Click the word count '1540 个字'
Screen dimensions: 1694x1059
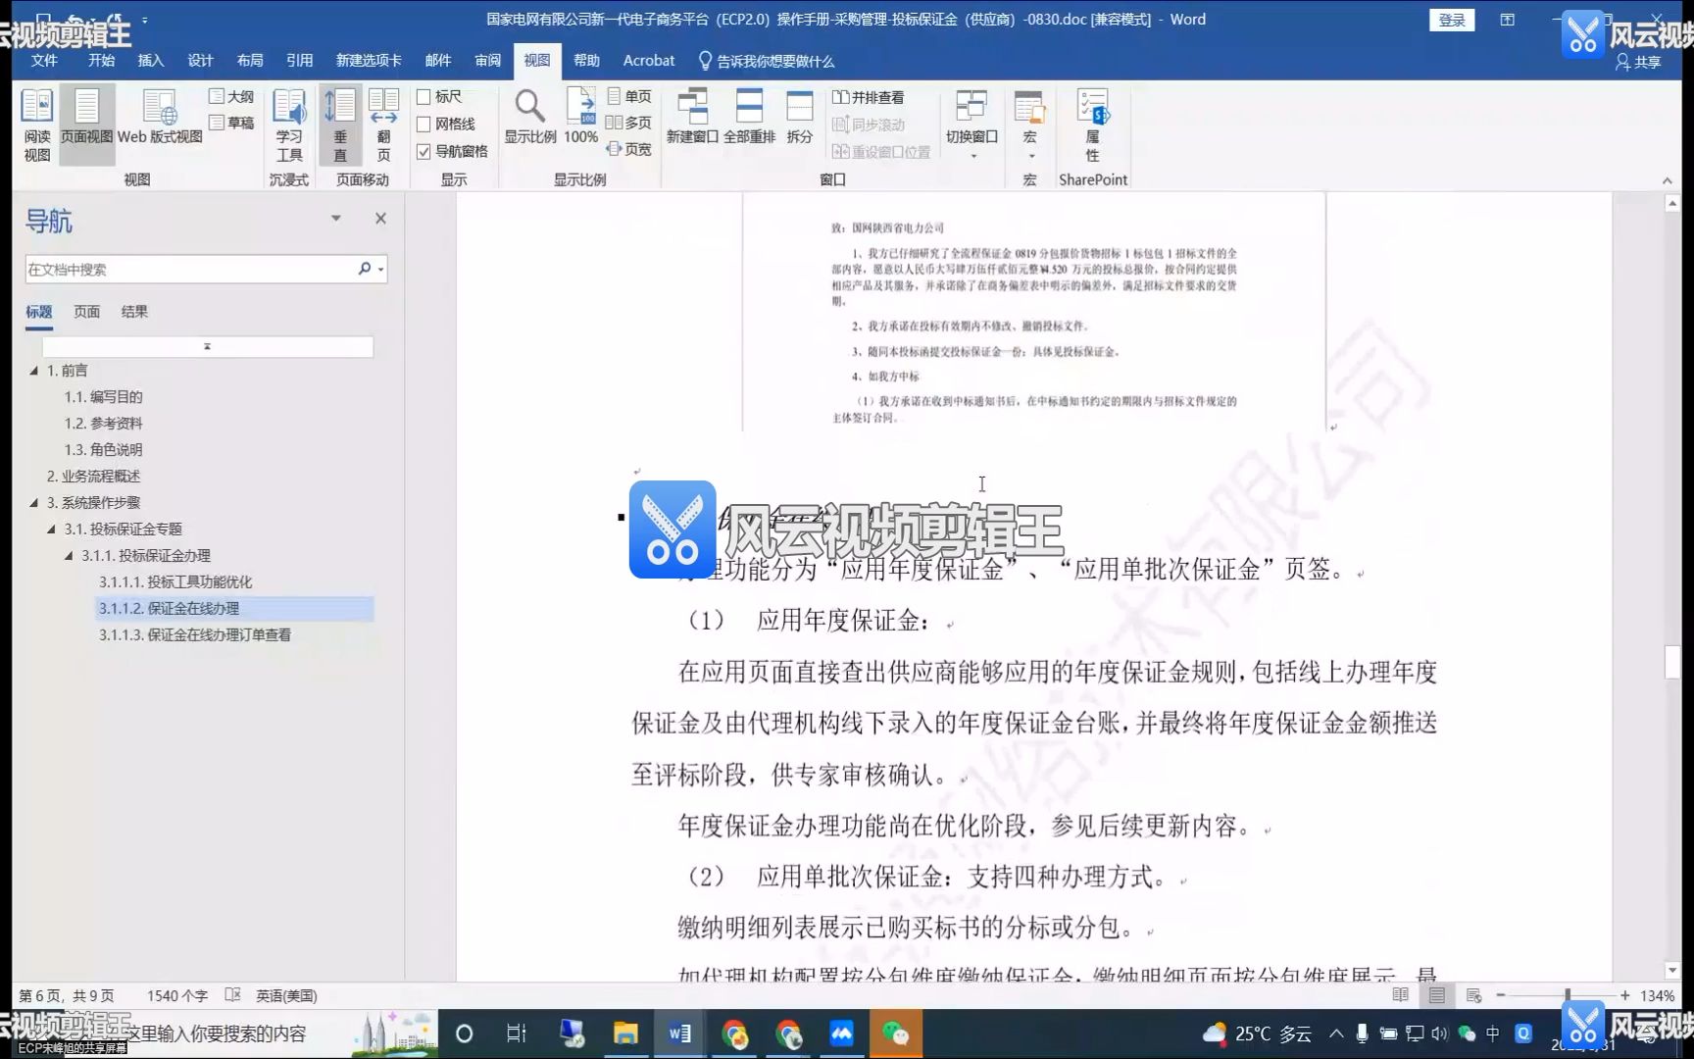pos(177,995)
